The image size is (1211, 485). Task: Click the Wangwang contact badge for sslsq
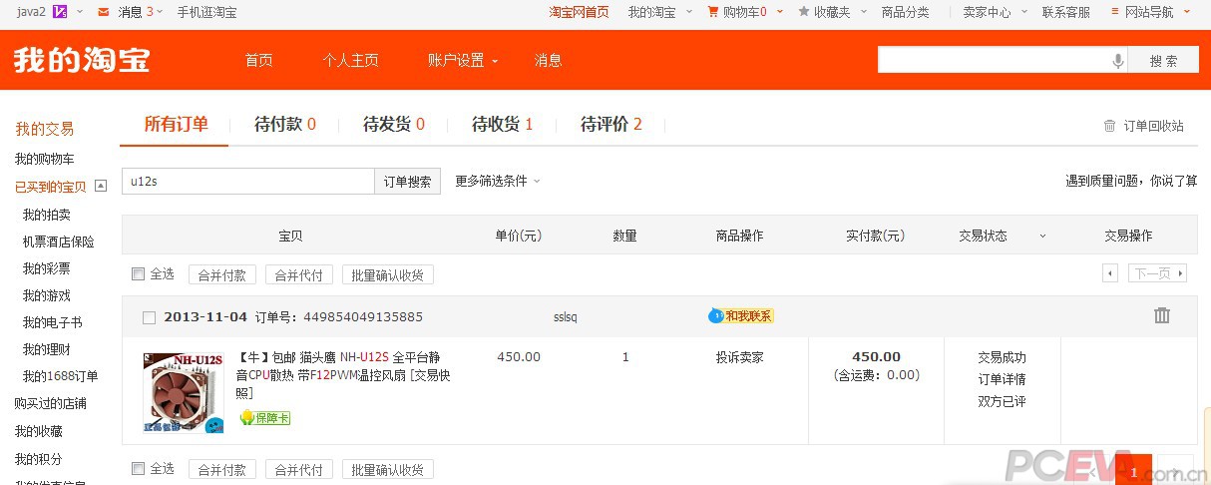pos(741,316)
